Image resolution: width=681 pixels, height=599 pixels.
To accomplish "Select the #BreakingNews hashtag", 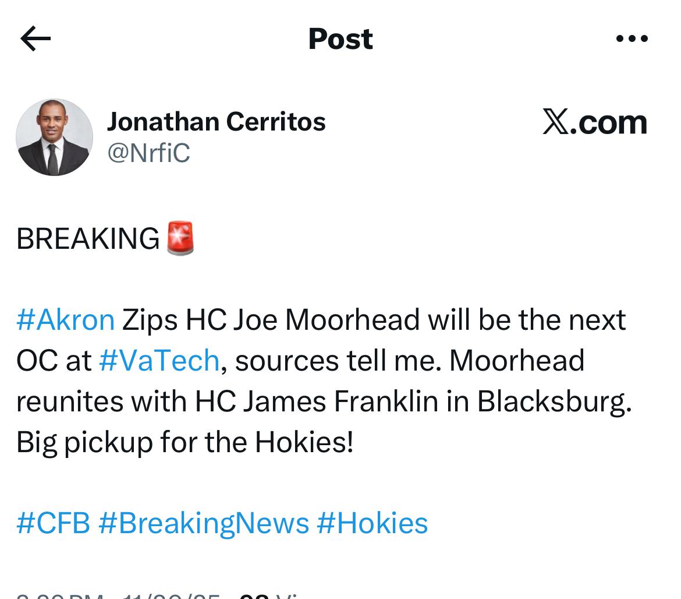I will point(203,523).
